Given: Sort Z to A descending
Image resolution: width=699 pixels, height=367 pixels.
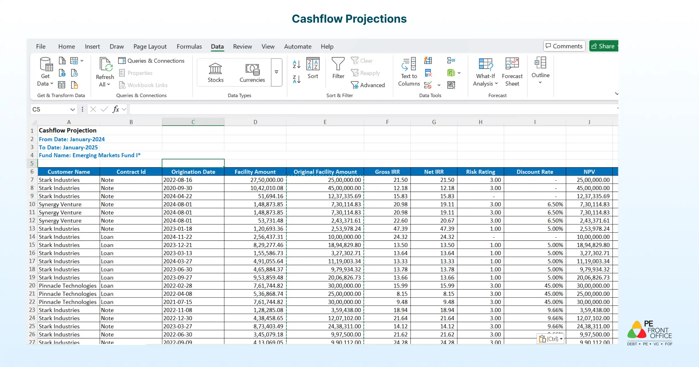Looking at the screenshot, I should (296, 79).
